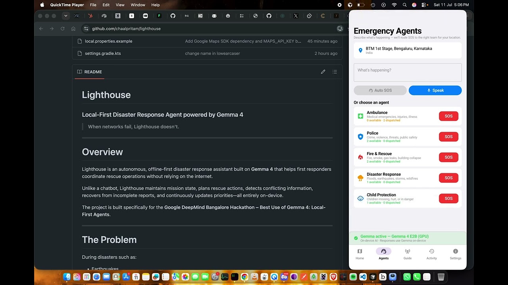Switch to the Activity tab
The height and width of the screenshot is (285, 508).
click(x=431, y=254)
